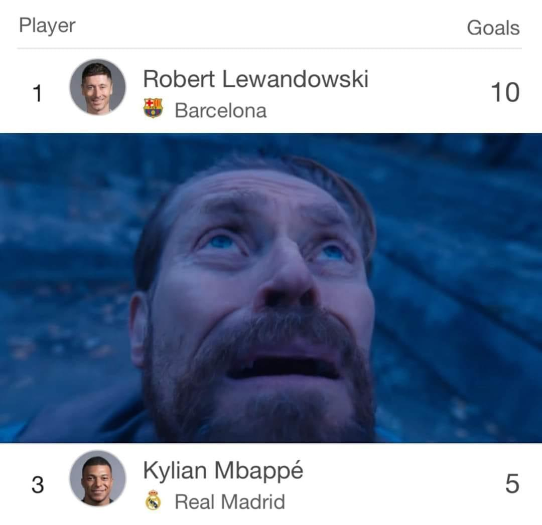Sort by the Goals column header
The width and height of the screenshot is (542, 525).
493,28
